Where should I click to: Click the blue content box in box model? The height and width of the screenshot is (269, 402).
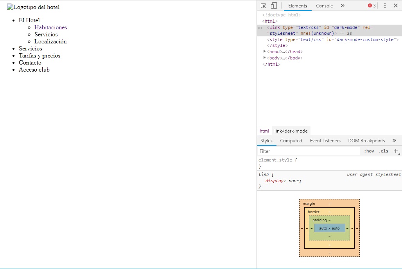pyautogui.click(x=329, y=228)
